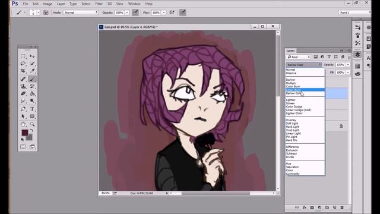This screenshot has height=214, width=380.
Task: Toggle pressure for opacity button
Action: (x=135, y=12)
